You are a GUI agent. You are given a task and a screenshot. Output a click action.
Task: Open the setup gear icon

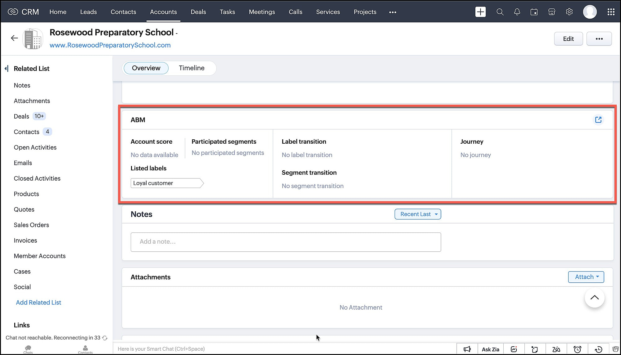tap(569, 12)
